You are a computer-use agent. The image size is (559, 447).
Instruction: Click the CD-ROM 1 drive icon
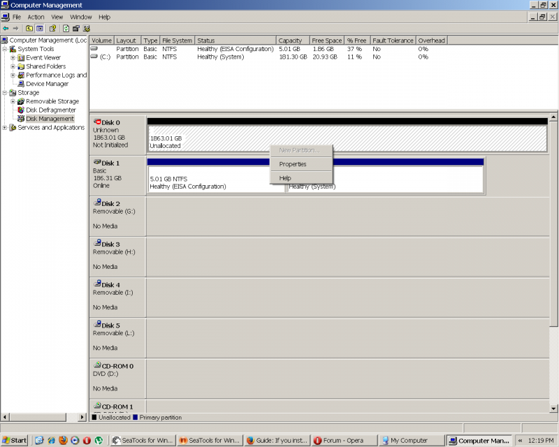(x=97, y=406)
